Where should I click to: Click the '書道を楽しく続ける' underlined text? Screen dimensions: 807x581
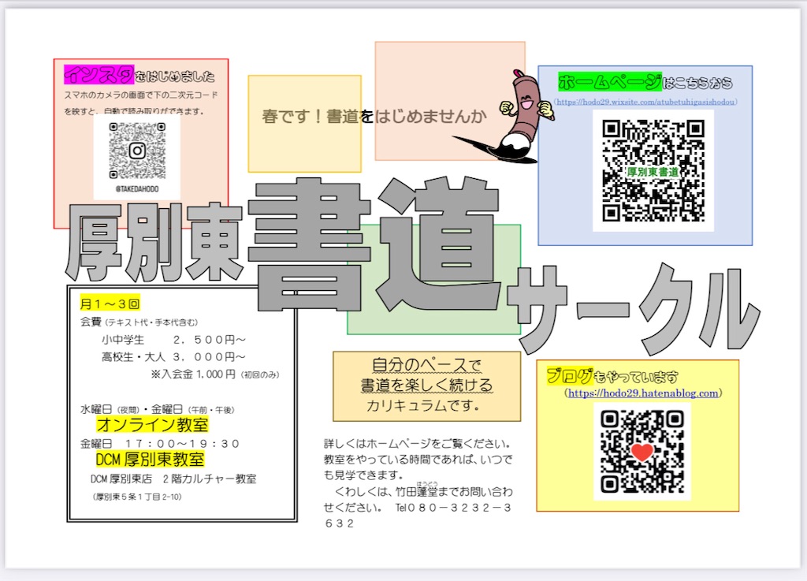[426, 385]
